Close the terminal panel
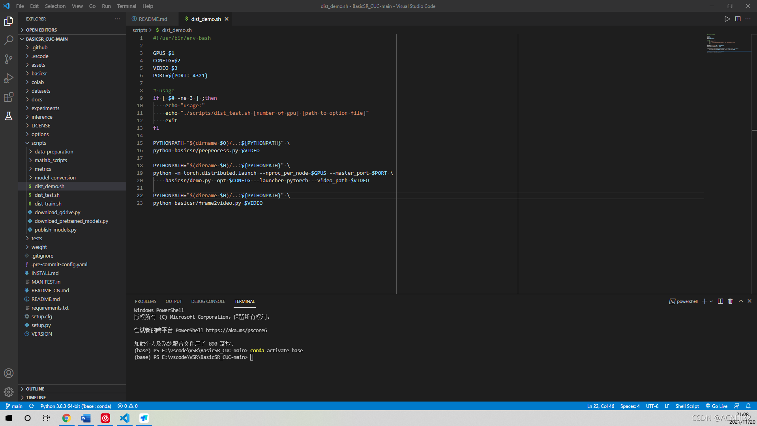This screenshot has height=426, width=757. (750, 301)
